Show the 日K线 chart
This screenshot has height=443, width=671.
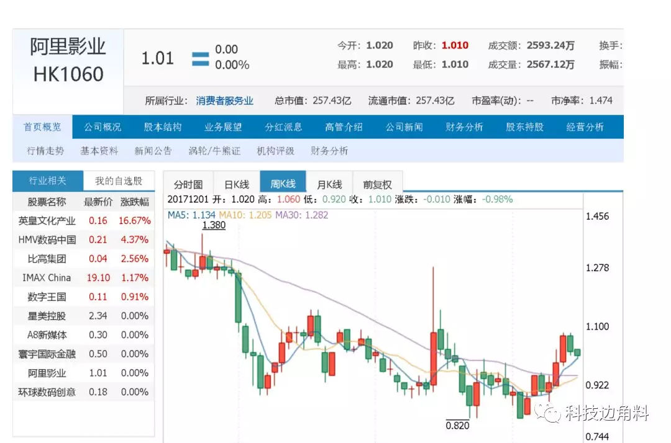pos(237,184)
